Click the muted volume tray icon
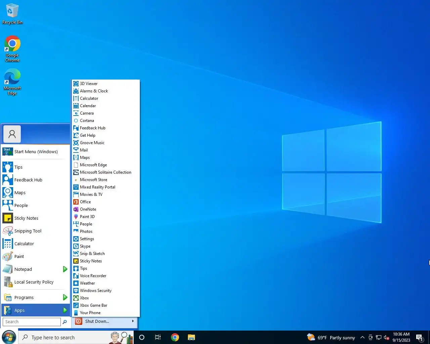The image size is (430, 344). click(386, 338)
